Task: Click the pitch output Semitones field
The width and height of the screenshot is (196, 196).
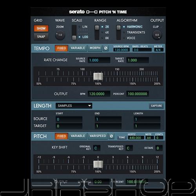Action: point(101,182)
